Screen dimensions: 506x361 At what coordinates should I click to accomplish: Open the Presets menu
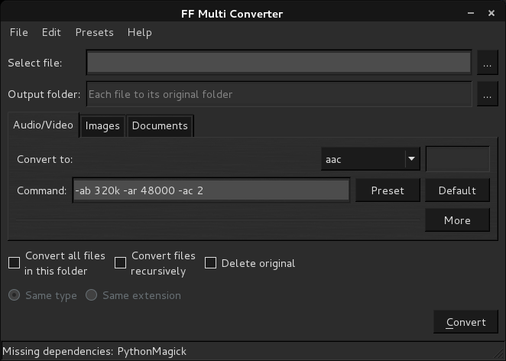click(94, 32)
